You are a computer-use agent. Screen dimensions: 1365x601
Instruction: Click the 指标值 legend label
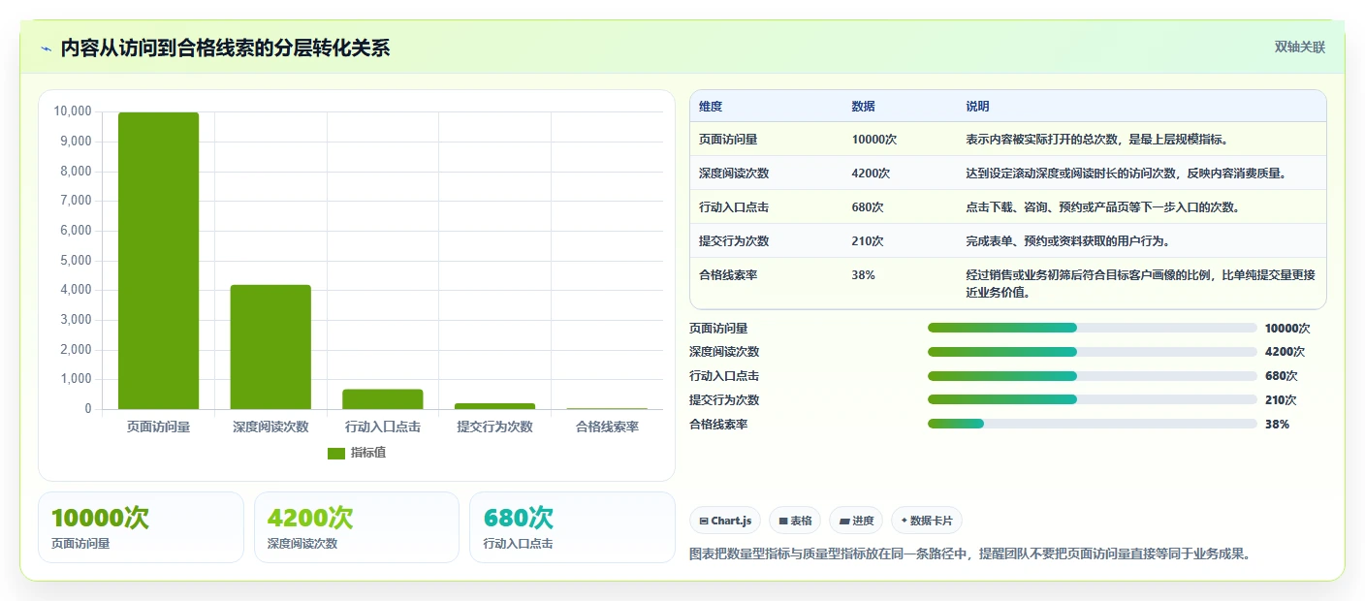pyautogui.click(x=368, y=453)
